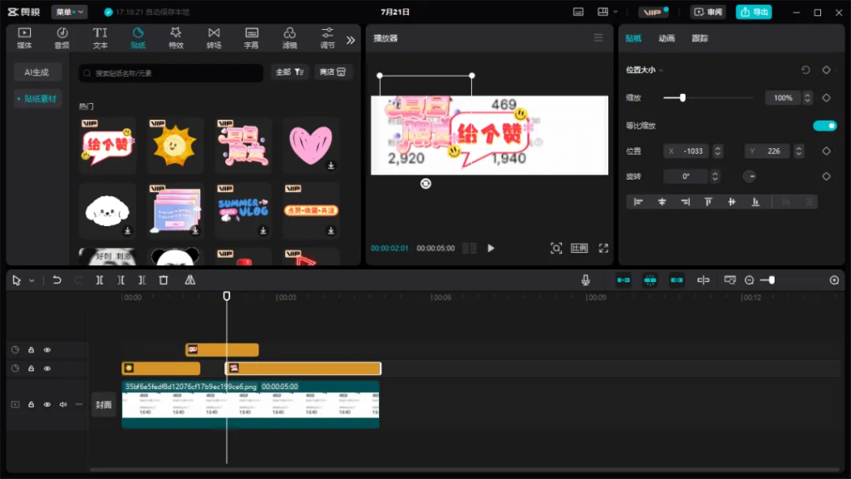This screenshot has height=479, width=851.
Task: Mute the main video track
Action: (63, 405)
